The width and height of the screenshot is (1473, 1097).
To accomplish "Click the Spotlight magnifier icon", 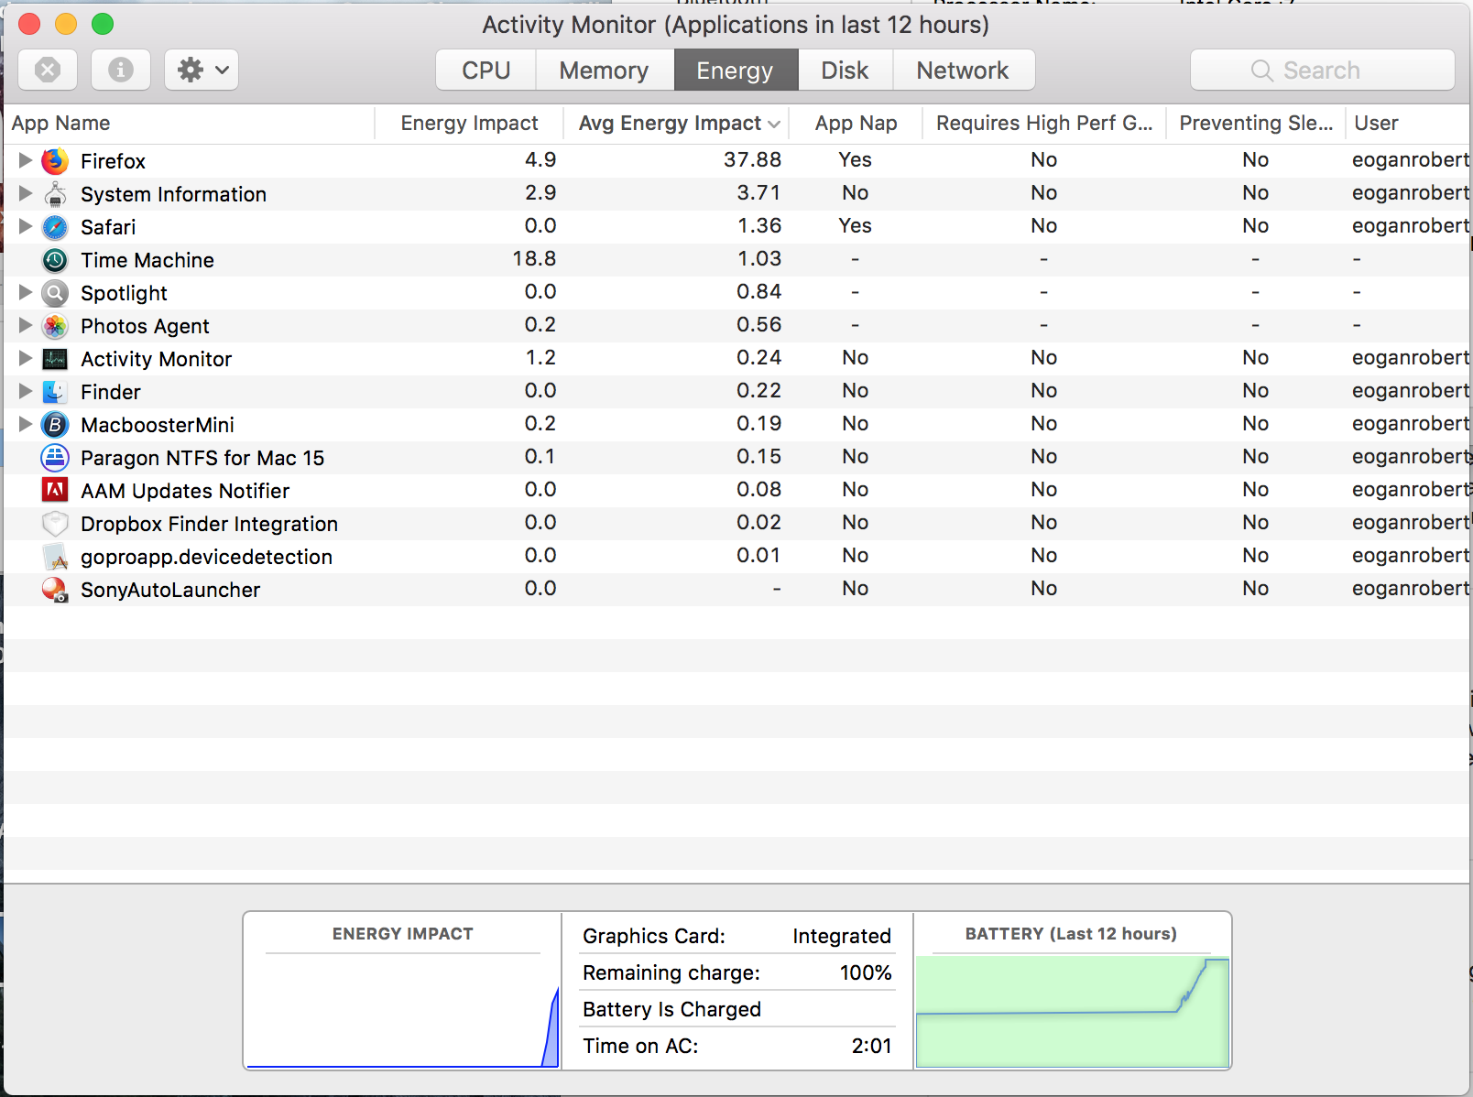I will [x=55, y=293].
